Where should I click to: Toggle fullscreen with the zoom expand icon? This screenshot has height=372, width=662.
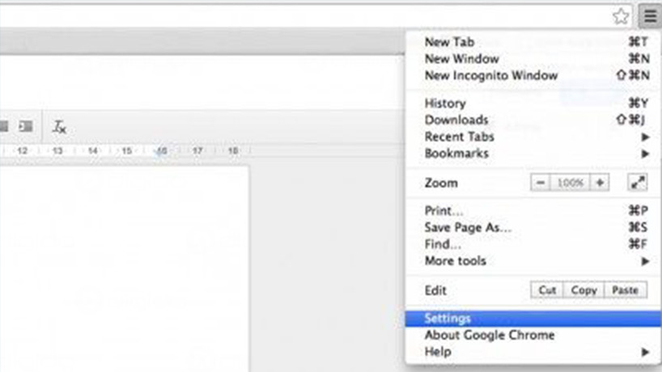pyautogui.click(x=638, y=183)
